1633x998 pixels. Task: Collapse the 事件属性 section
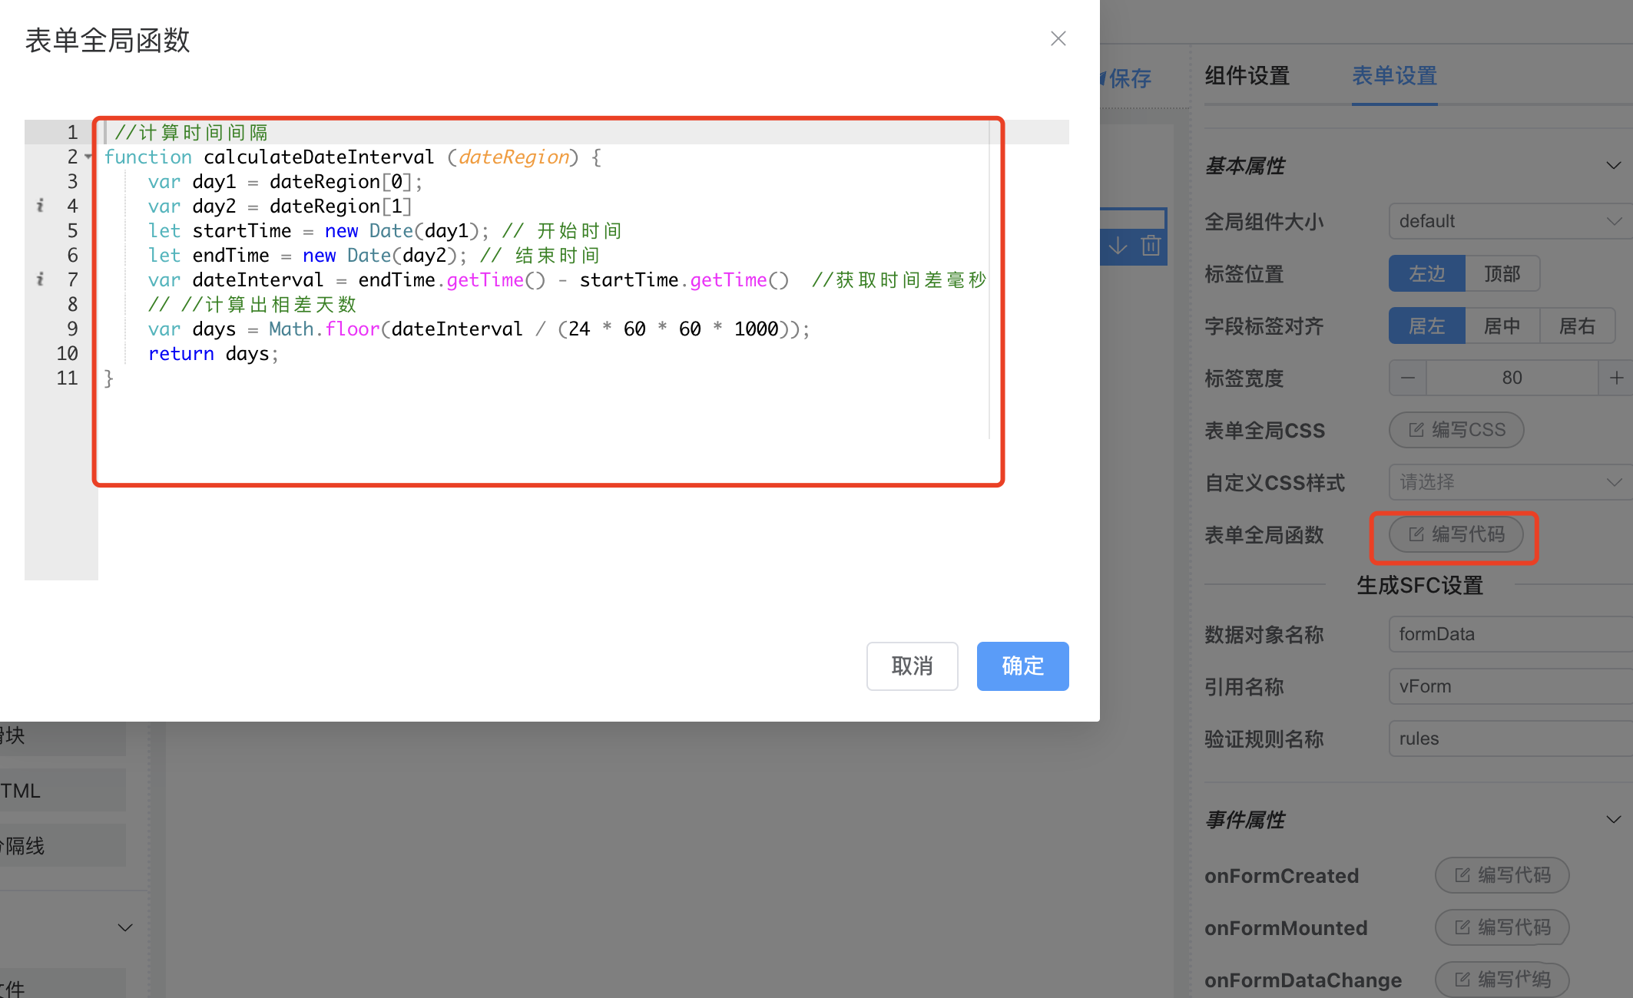coord(1613,820)
